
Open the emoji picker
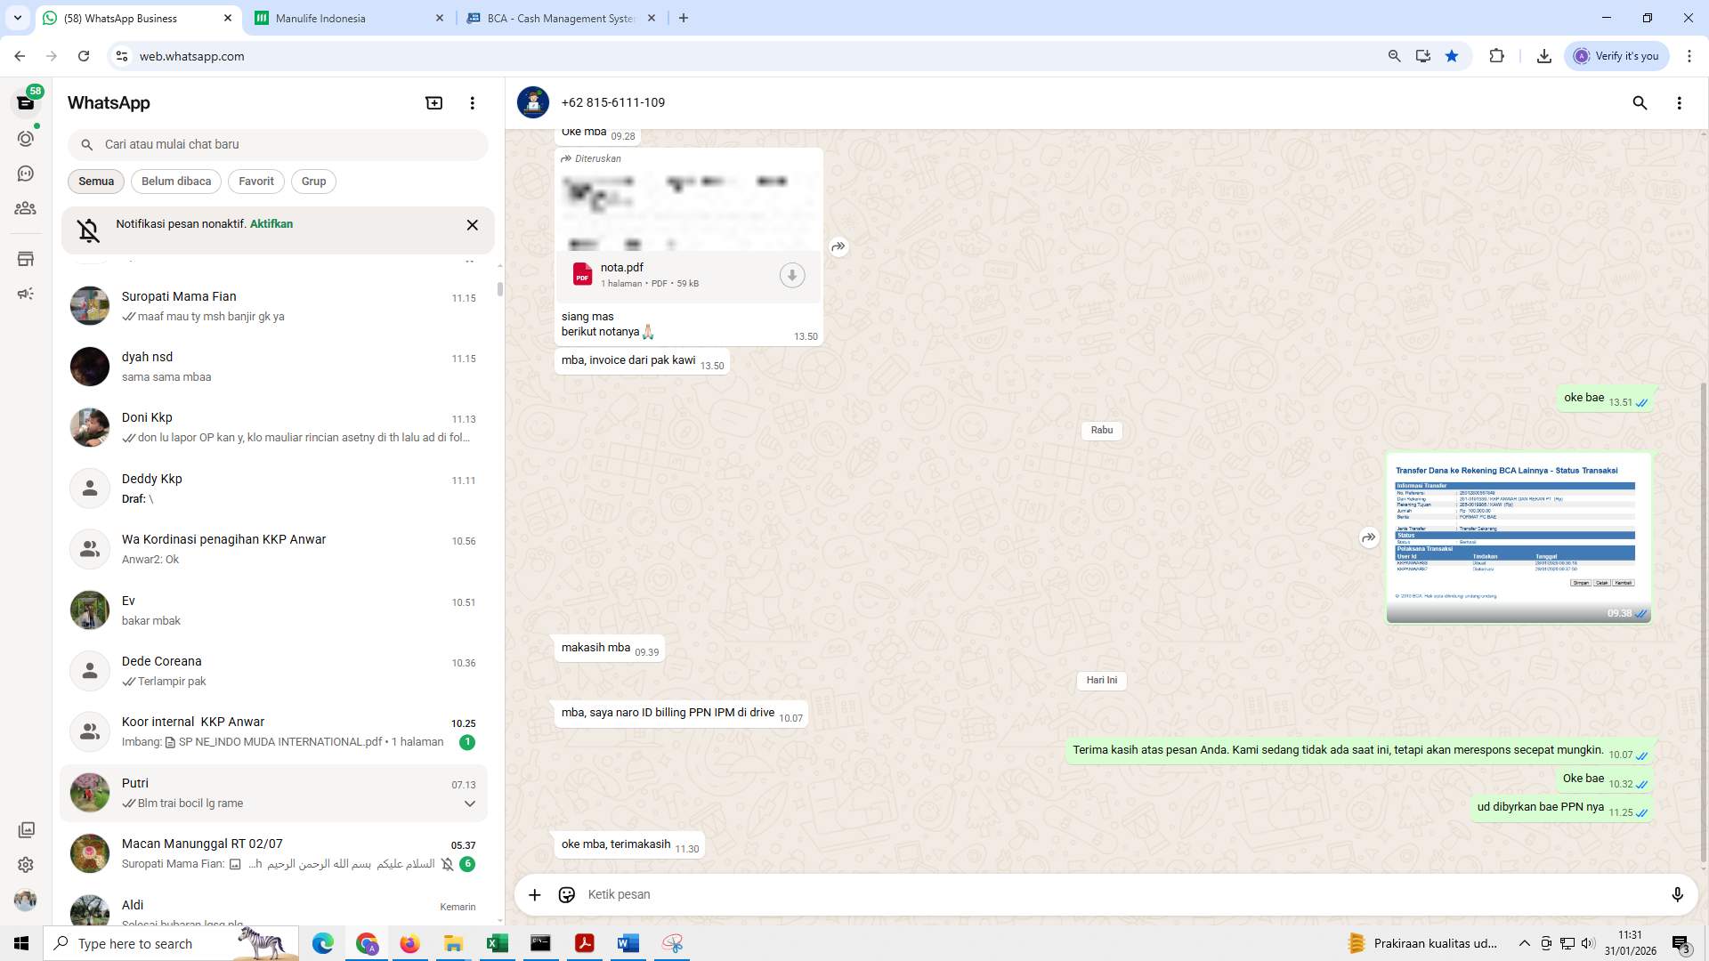click(x=567, y=894)
